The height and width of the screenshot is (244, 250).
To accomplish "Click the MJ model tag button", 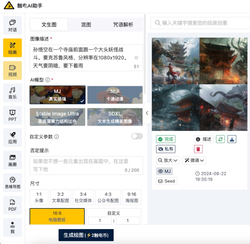I will [x=165, y=171].
